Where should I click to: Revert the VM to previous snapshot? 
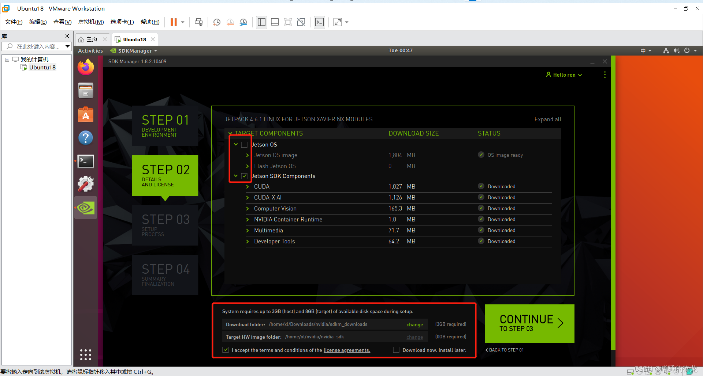(230, 22)
